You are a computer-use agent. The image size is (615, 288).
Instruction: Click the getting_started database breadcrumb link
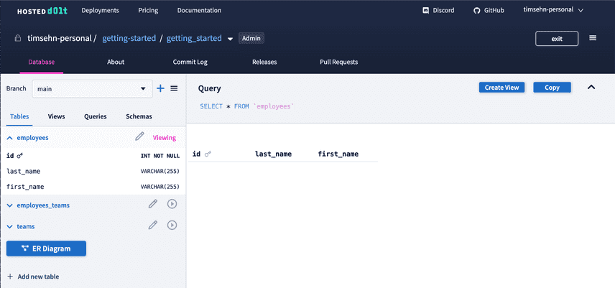pyautogui.click(x=194, y=38)
